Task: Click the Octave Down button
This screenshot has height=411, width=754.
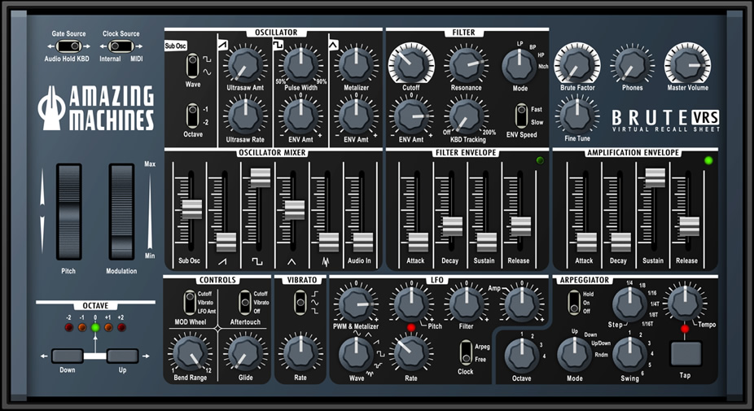Action: point(68,356)
